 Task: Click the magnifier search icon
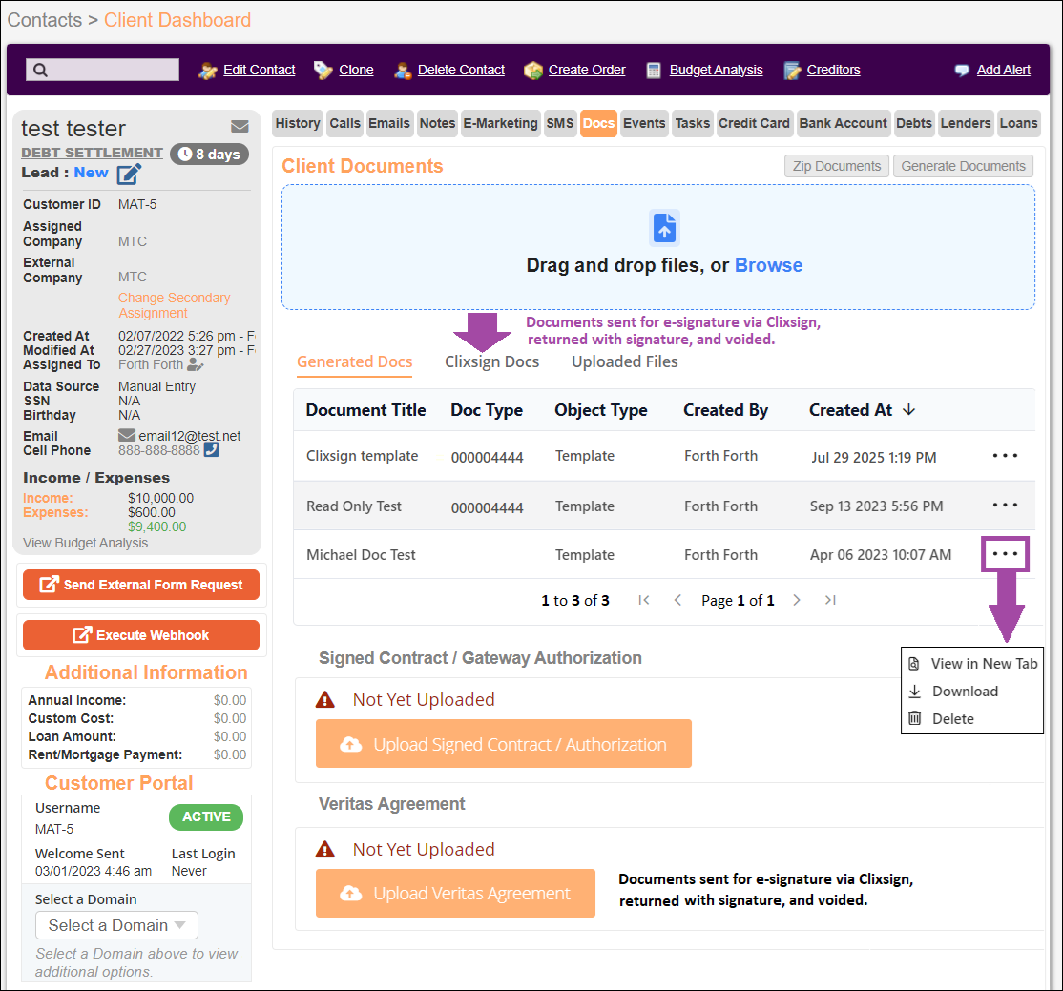40,70
